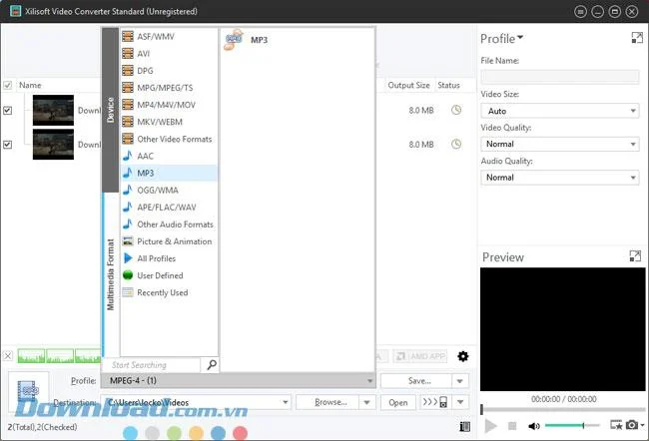
Task: Play the preview video
Action: point(491,426)
